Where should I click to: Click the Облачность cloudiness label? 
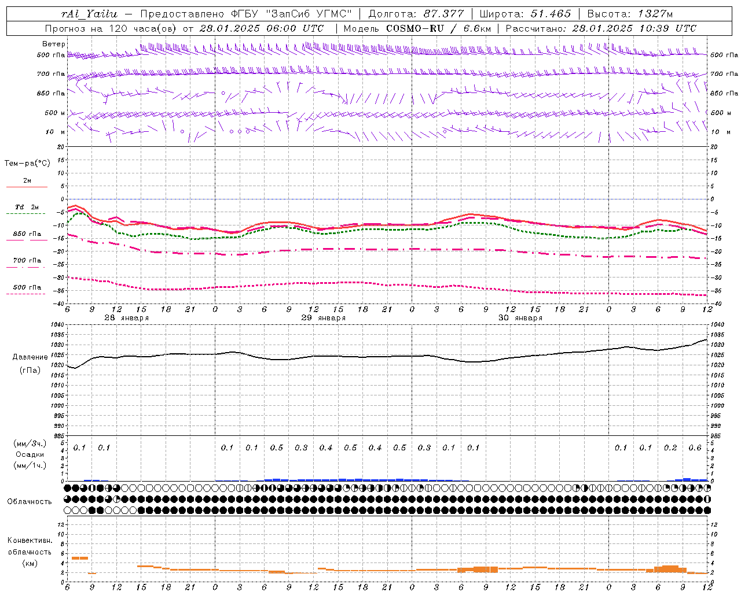click(30, 501)
